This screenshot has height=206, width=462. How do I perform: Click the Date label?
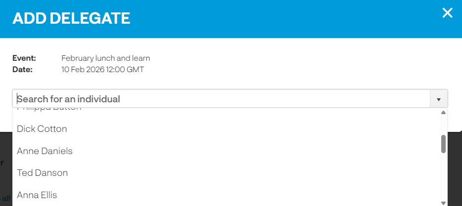tap(22, 70)
